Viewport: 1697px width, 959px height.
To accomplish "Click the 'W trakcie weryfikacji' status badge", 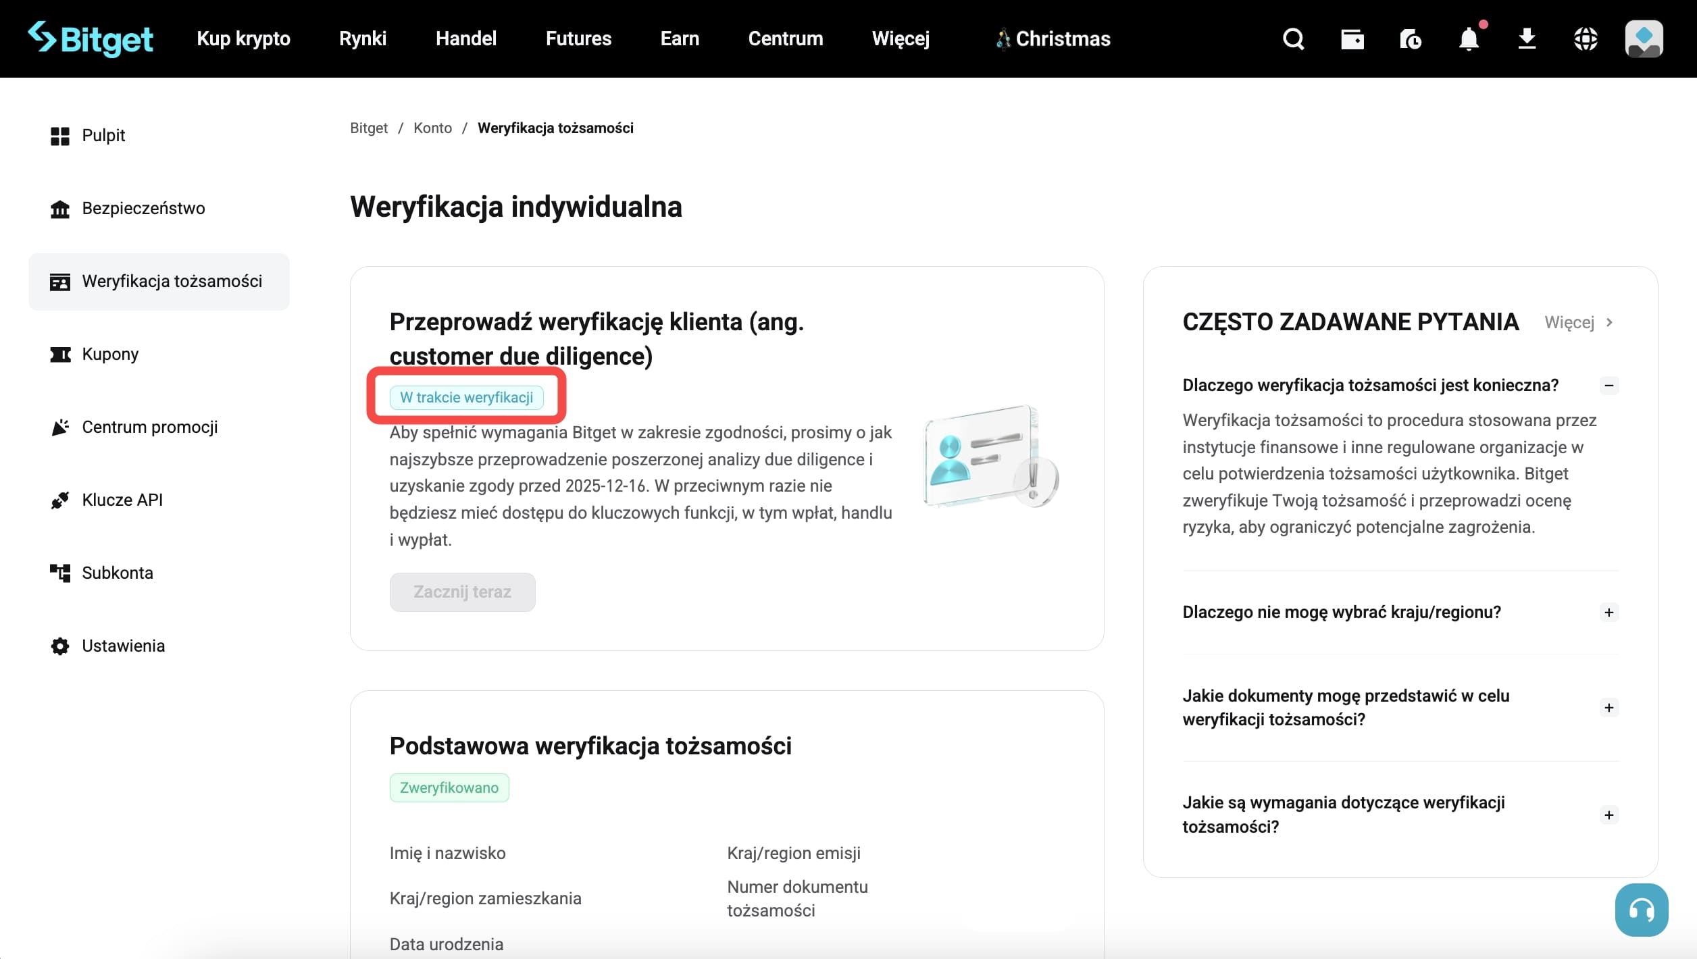I will [466, 397].
